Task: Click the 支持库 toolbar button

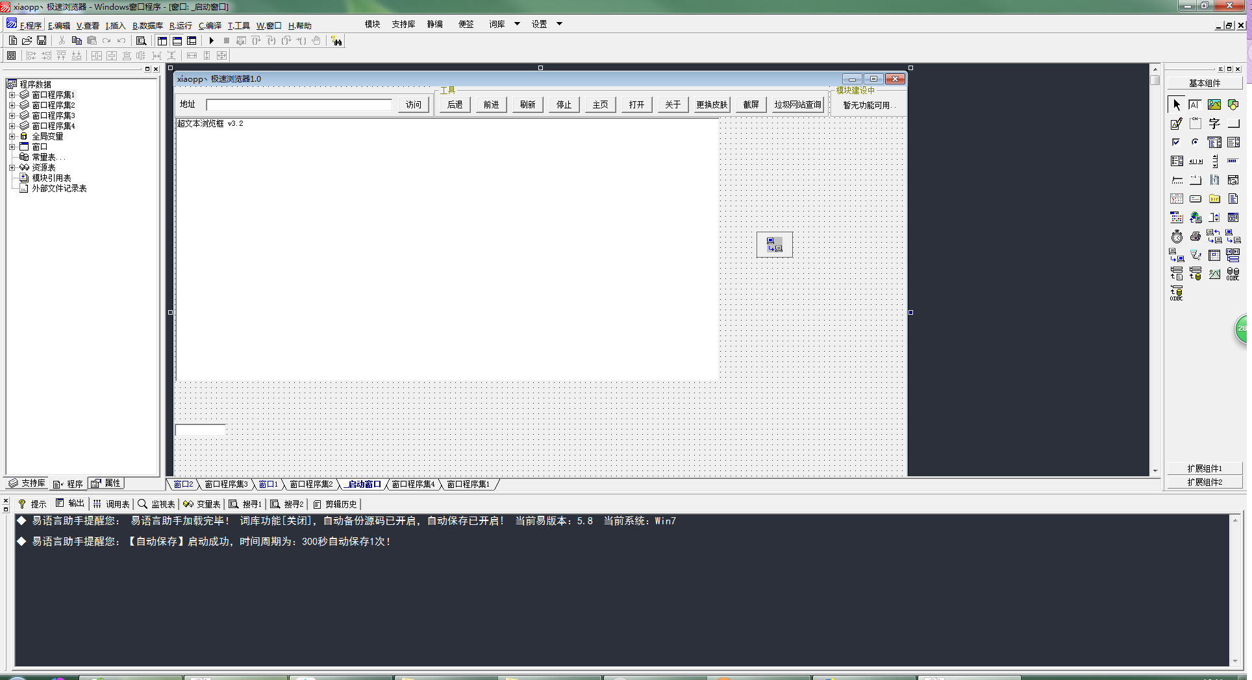Action: 403,24
